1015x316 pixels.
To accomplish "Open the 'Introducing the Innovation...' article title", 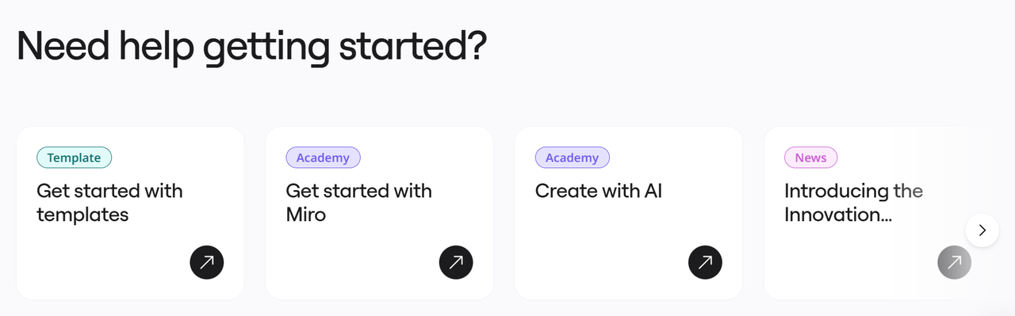I will pos(853,203).
